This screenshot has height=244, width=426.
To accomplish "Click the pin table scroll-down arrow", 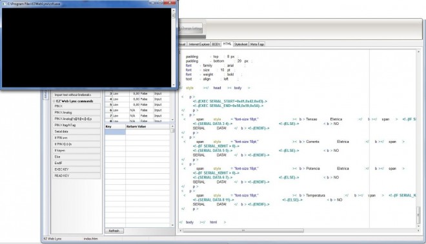I will 172,120.
